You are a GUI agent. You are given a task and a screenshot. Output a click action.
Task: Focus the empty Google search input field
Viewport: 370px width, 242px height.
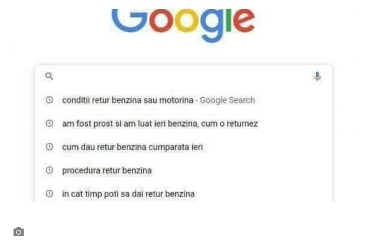(x=181, y=76)
